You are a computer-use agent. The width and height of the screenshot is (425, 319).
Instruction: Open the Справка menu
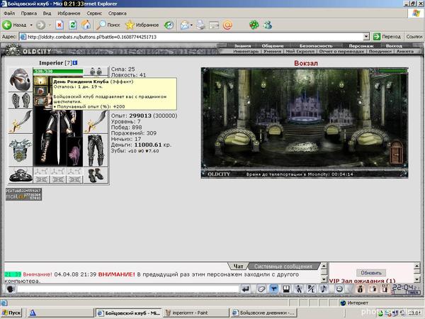117,13
